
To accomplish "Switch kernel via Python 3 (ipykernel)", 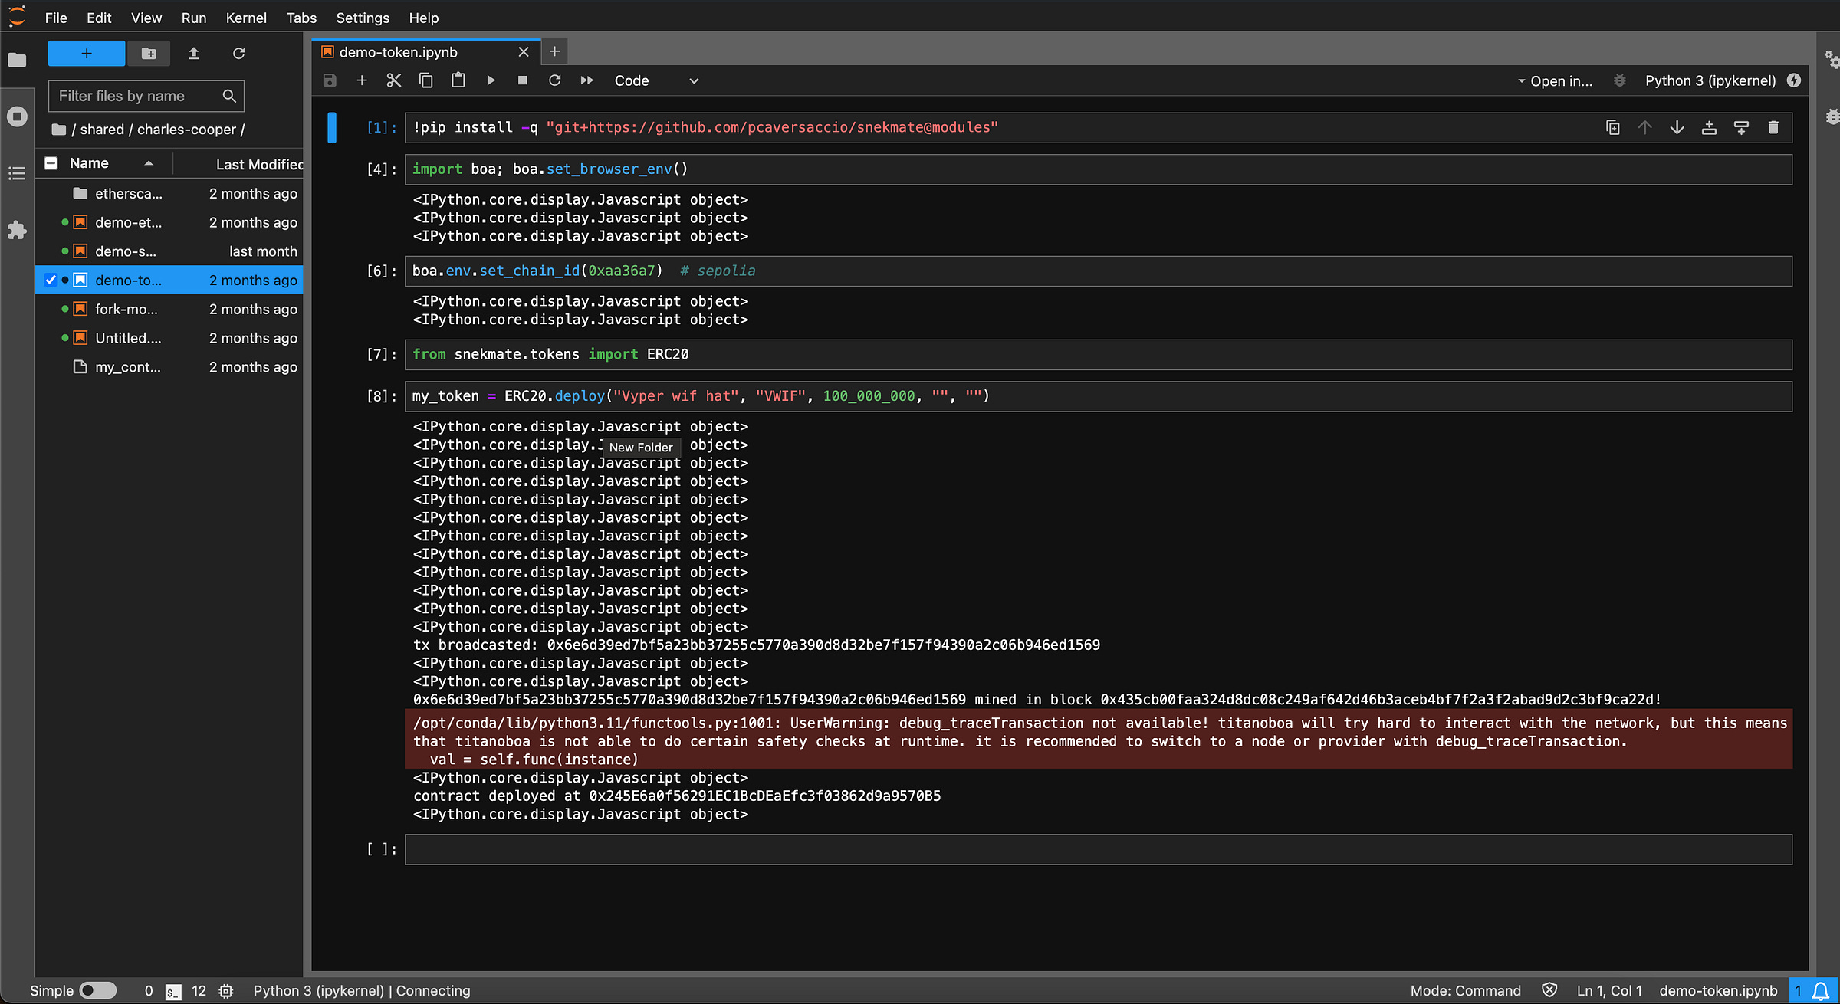I will pos(1710,80).
